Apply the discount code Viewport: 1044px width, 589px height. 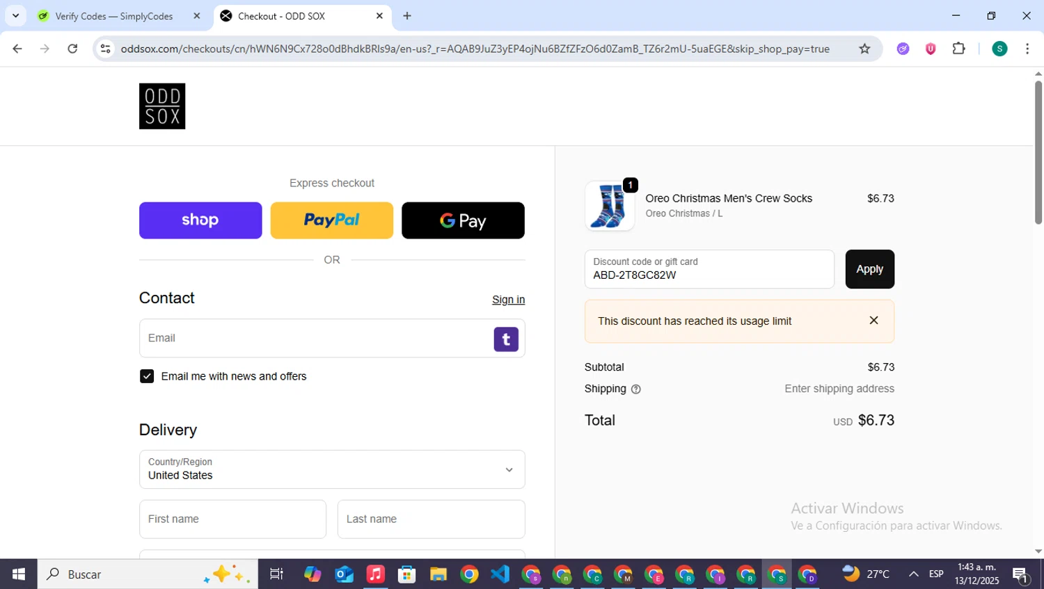869,269
